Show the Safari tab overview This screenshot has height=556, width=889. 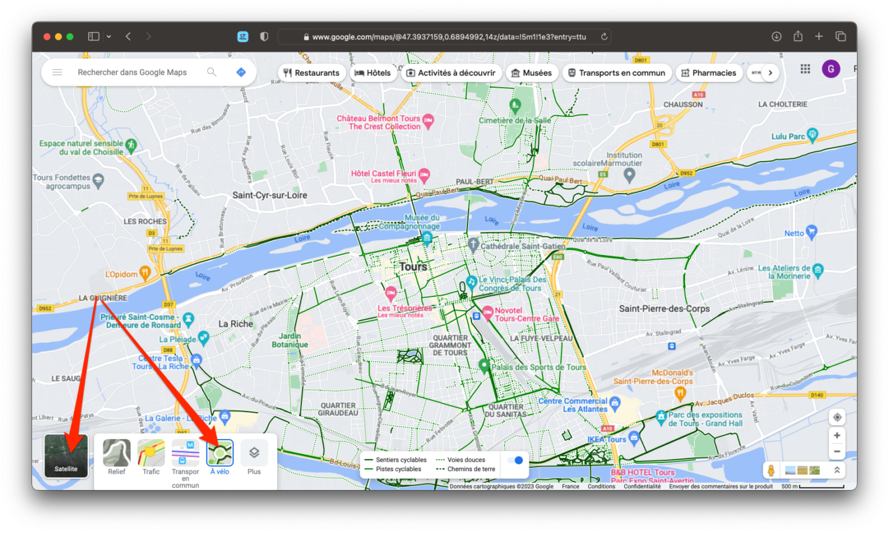[x=841, y=37]
